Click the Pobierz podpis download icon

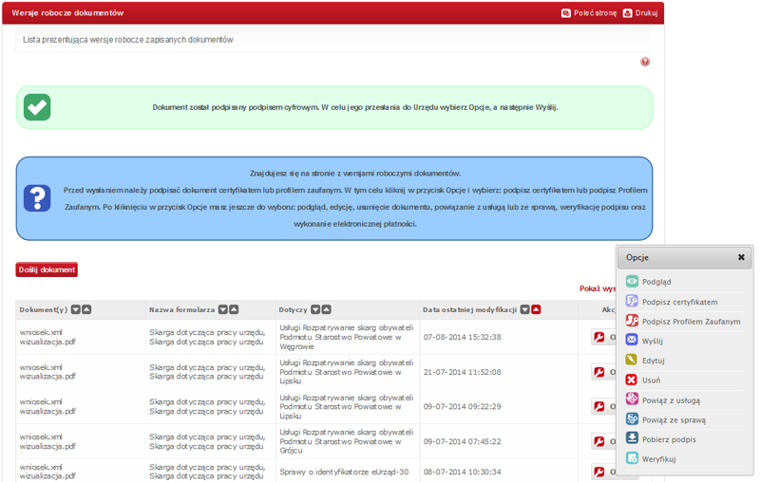point(632,439)
